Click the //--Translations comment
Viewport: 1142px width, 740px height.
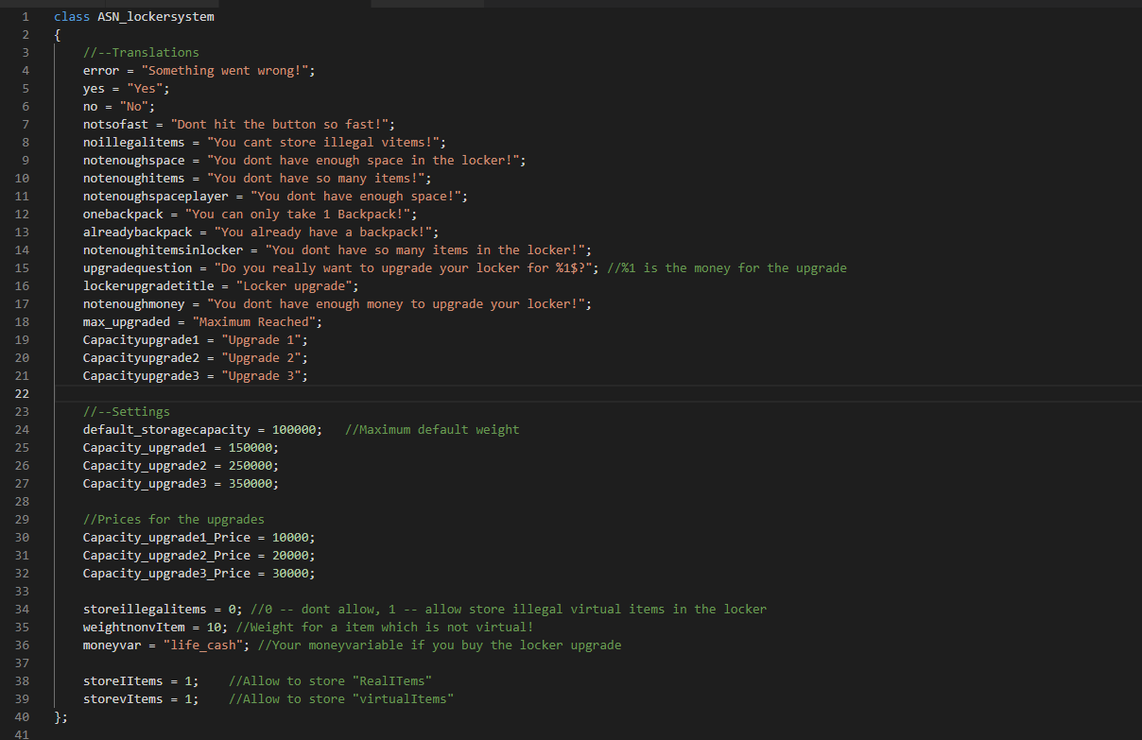pos(141,53)
